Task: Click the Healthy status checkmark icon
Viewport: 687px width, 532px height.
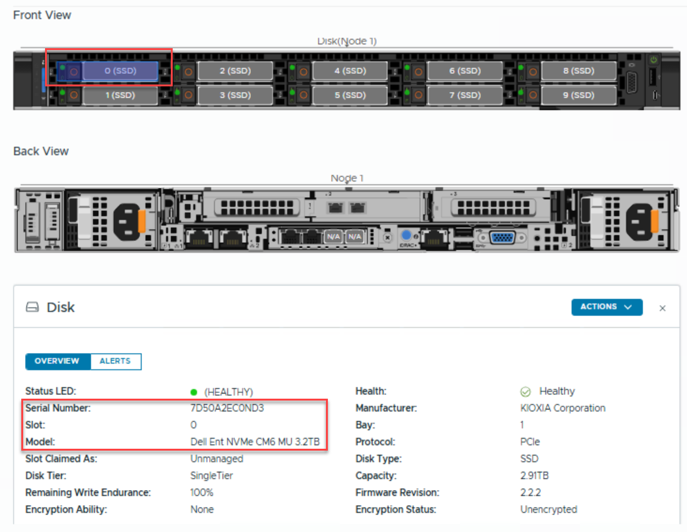Action: 526,392
